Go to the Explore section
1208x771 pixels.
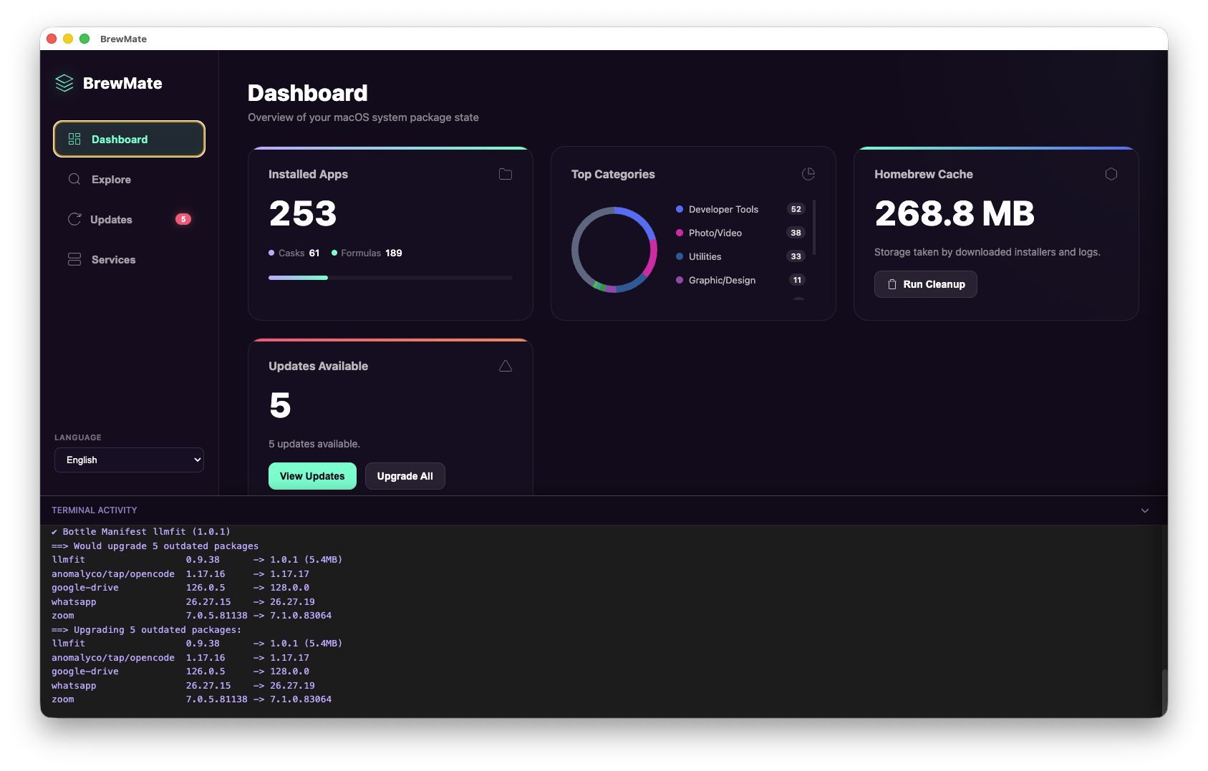129,179
